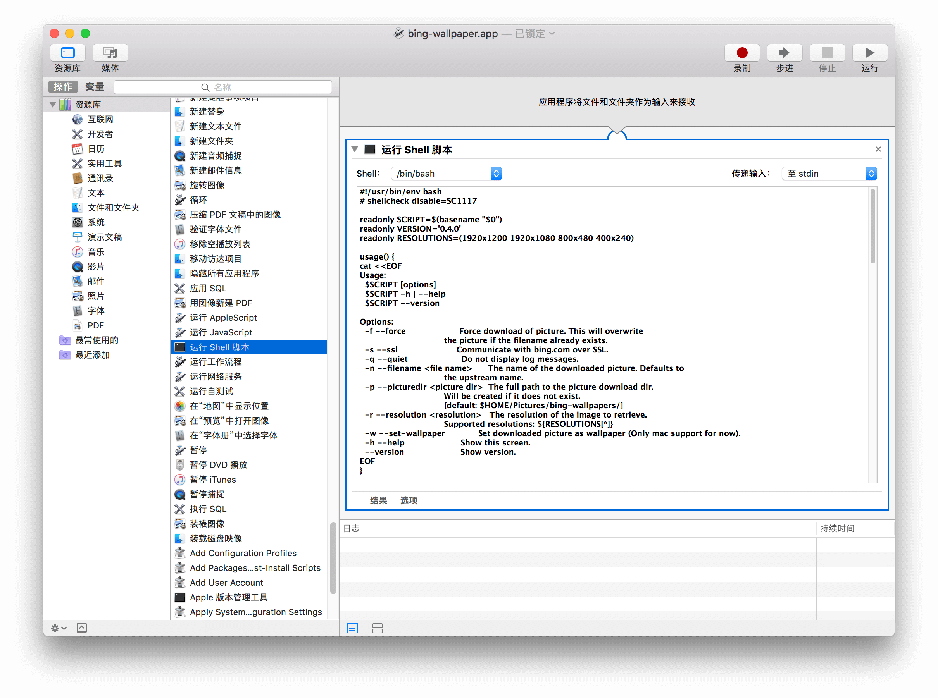Click the 停止 stop button
The height and width of the screenshot is (698, 938).
(x=827, y=53)
